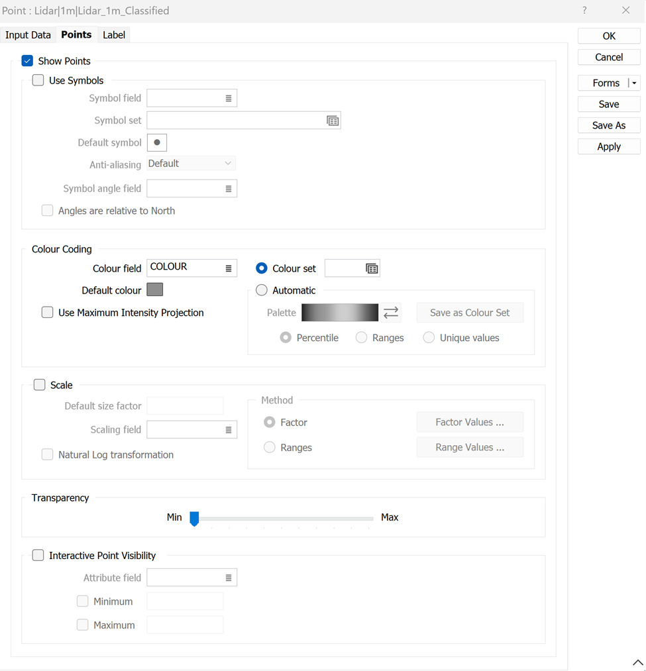646x671 pixels.
Task: Click Save as Colour Set
Action: [x=469, y=312]
